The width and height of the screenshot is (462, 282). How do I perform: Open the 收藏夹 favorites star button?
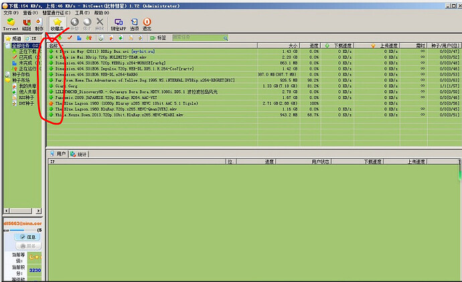coord(57,24)
